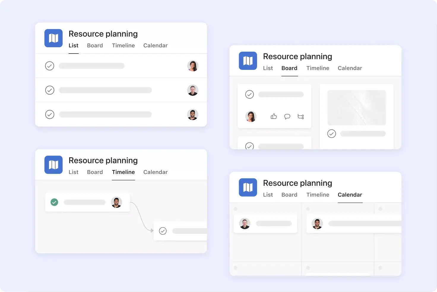Image resolution: width=437 pixels, height=292 pixels.
Task: Open comments via the speech bubble icon
Action: point(287,117)
